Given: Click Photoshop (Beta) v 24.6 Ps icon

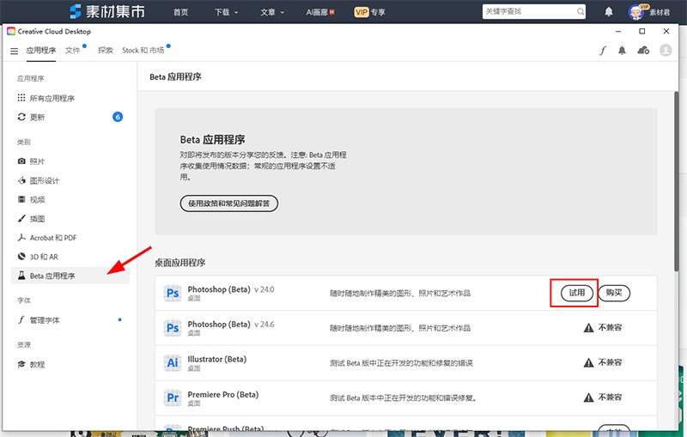Looking at the screenshot, I should [x=173, y=328].
